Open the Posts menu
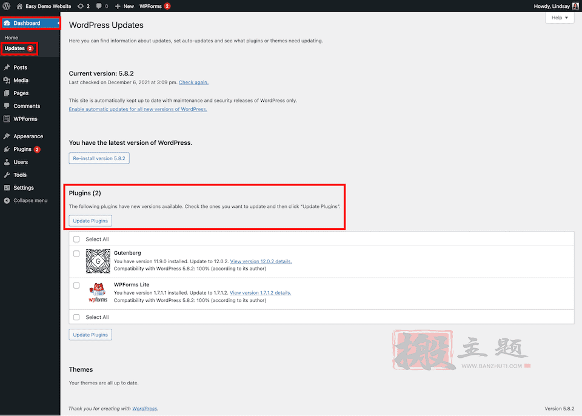The image size is (582, 416). tap(21, 67)
